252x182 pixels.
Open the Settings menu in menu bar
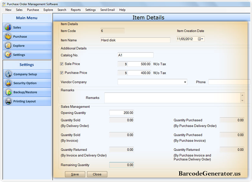pos(90,10)
